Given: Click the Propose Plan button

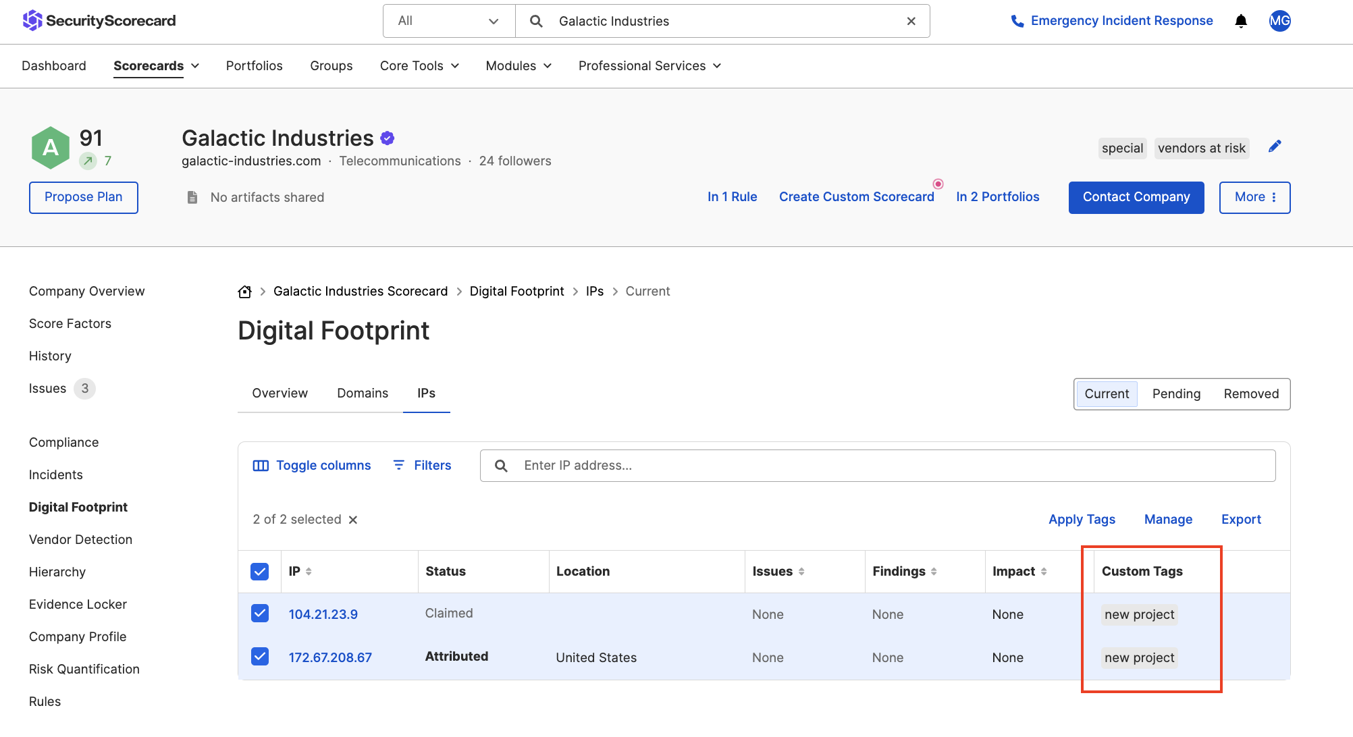Looking at the screenshot, I should 84,198.
